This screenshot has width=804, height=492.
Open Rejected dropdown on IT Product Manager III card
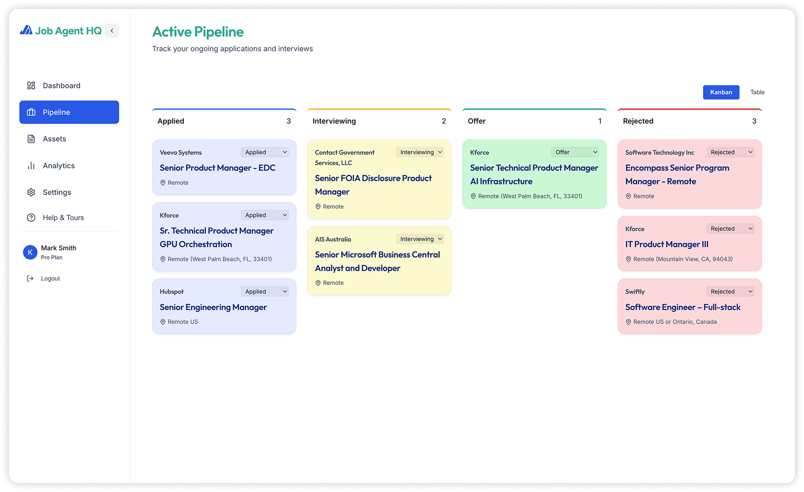tap(730, 229)
